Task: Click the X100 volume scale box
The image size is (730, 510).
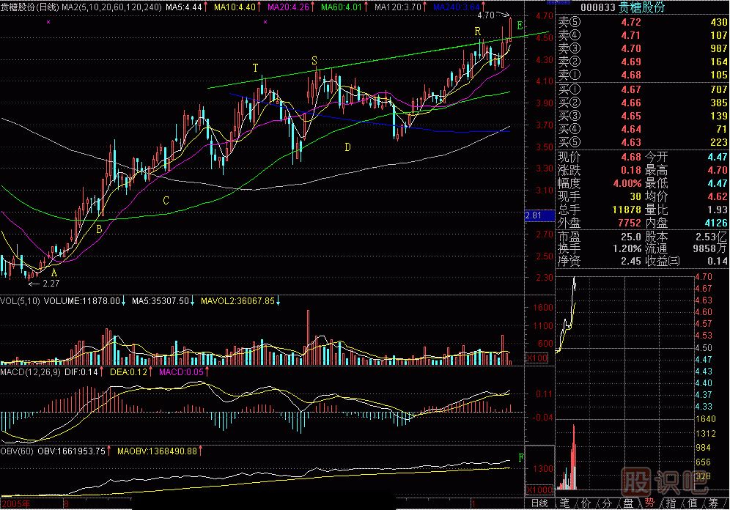Action: (x=538, y=358)
